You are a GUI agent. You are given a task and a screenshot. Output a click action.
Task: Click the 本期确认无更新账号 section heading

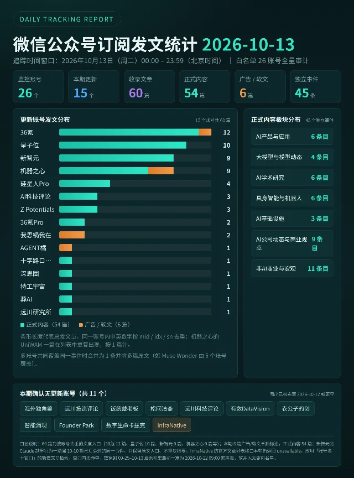click(x=64, y=393)
